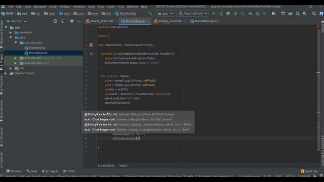Click the Search Everywhere magnifier icon
This screenshot has height=182, width=324.
click(x=314, y=14)
